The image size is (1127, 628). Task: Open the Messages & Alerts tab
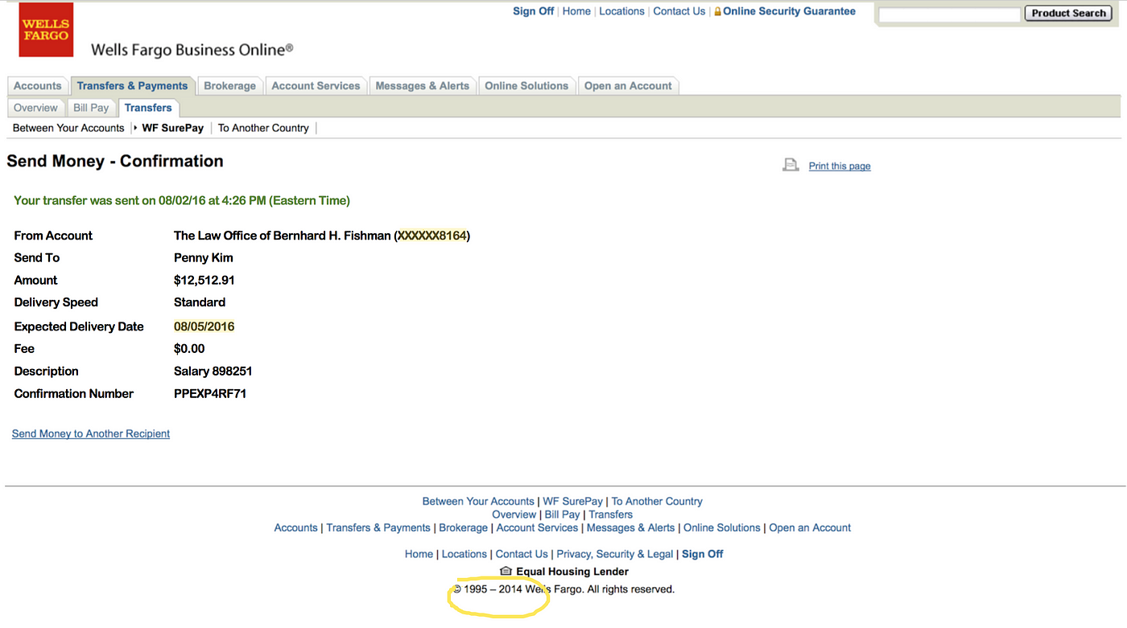[423, 86]
